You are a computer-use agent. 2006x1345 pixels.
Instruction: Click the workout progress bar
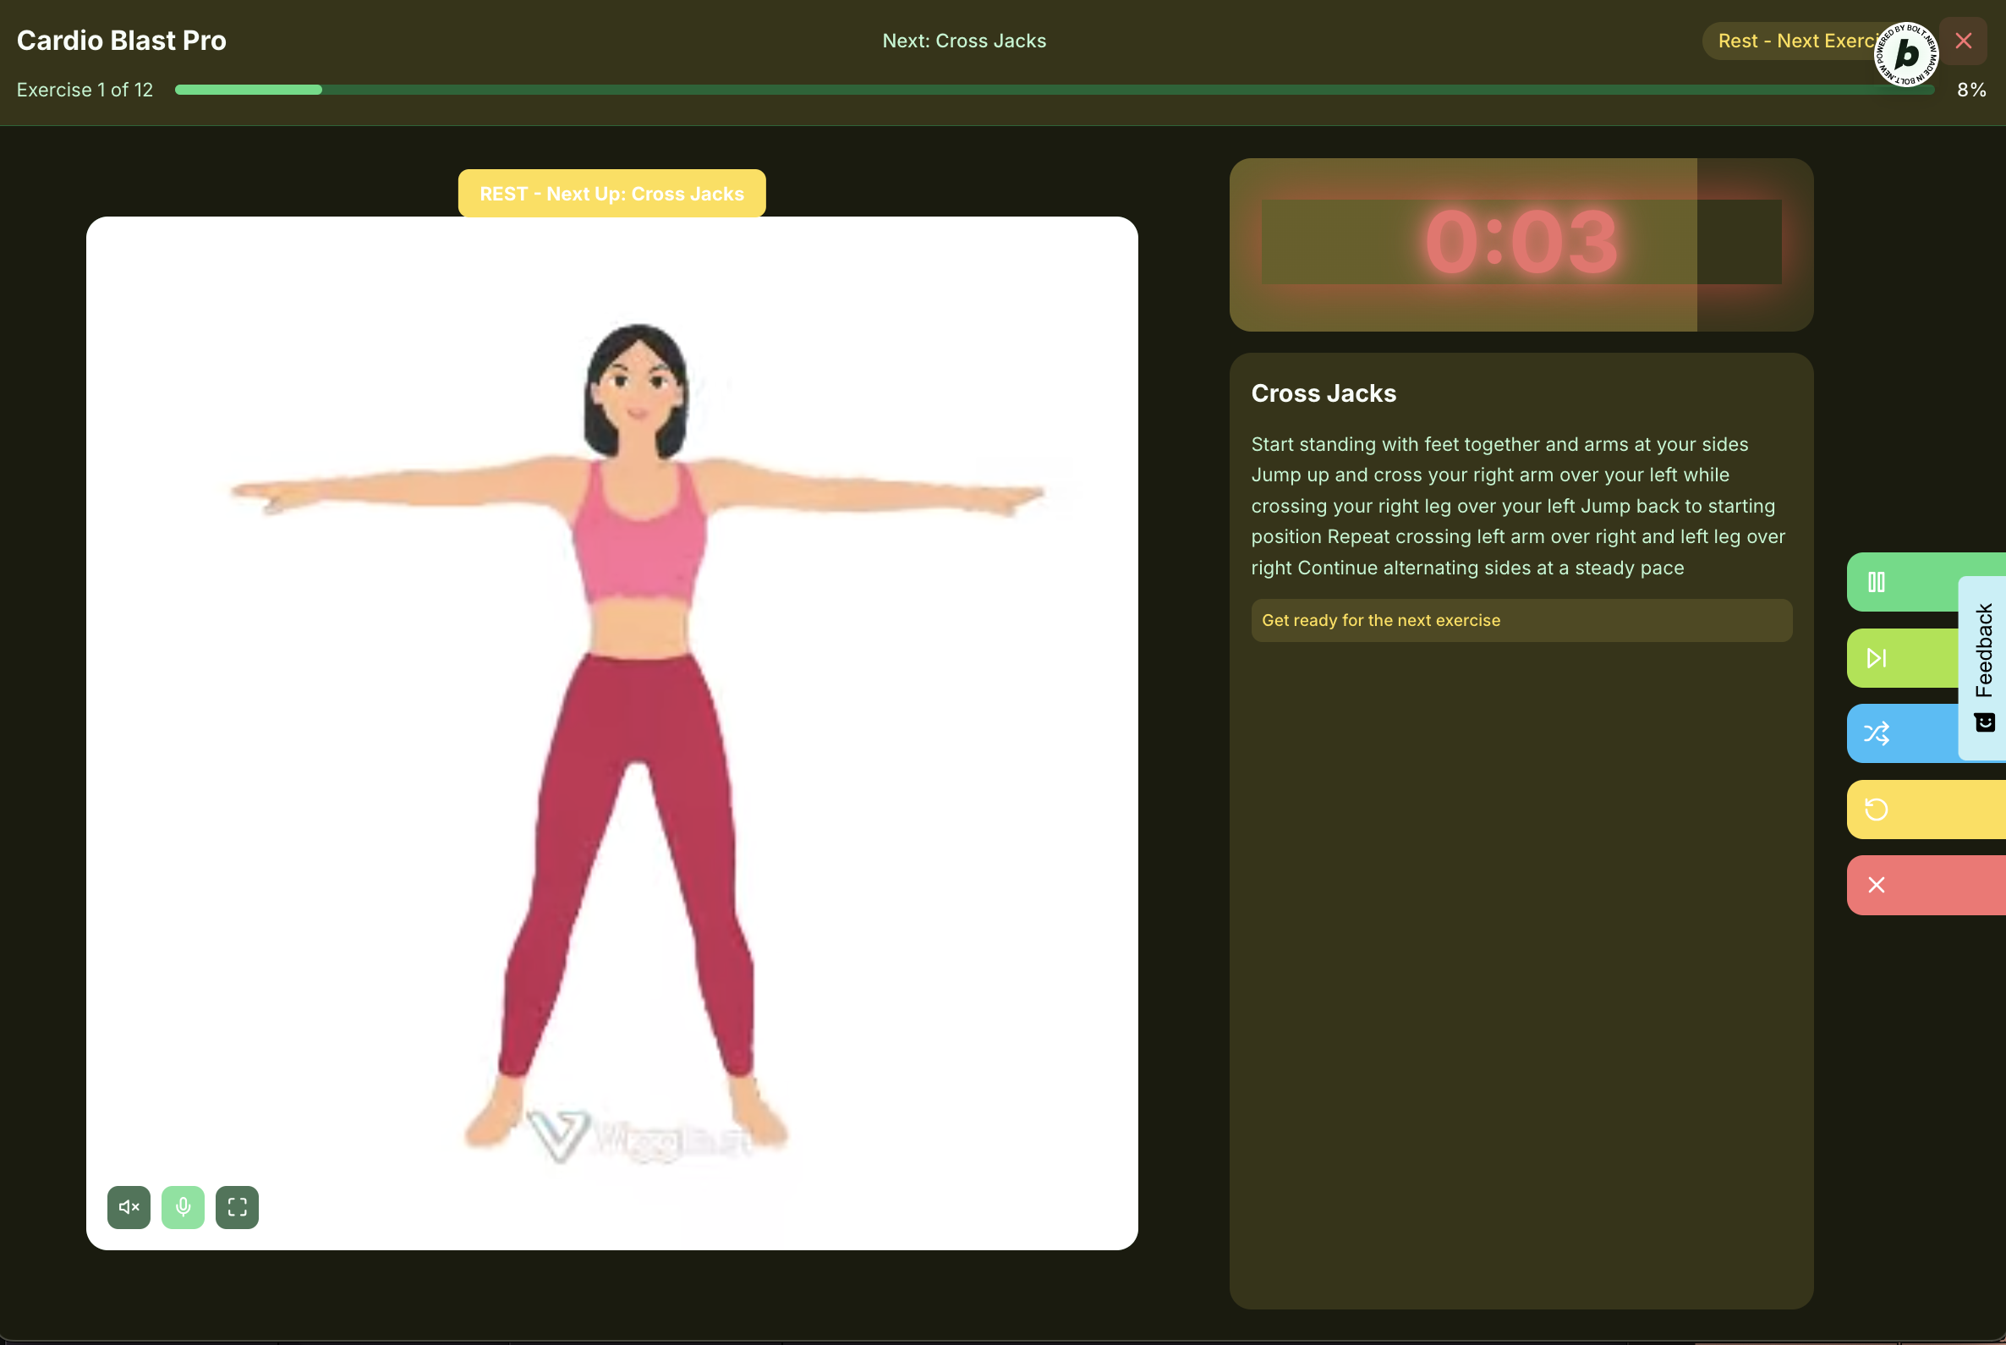1053,89
